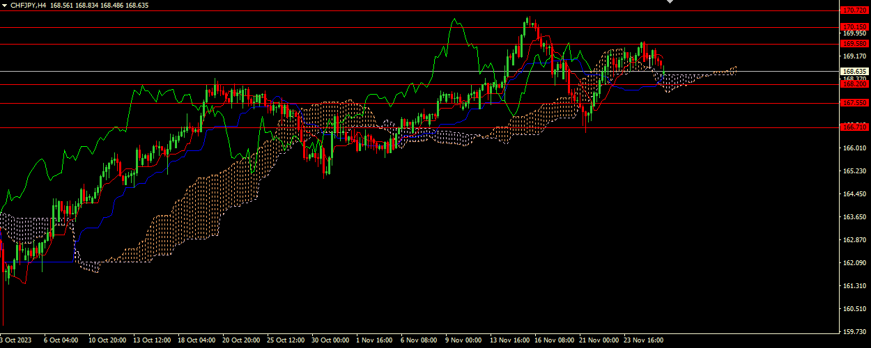Click the 169.170 price scale value
The image size is (871, 348).
pos(854,56)
